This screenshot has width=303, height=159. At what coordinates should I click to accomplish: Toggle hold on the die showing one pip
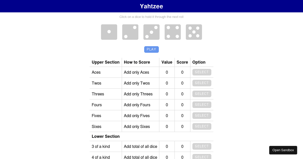pyautogui.click(x=109, y=32)
